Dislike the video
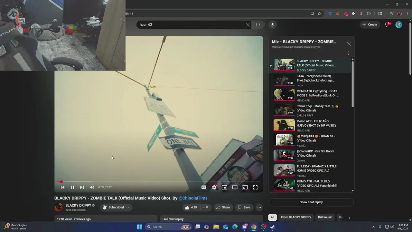 206,208
